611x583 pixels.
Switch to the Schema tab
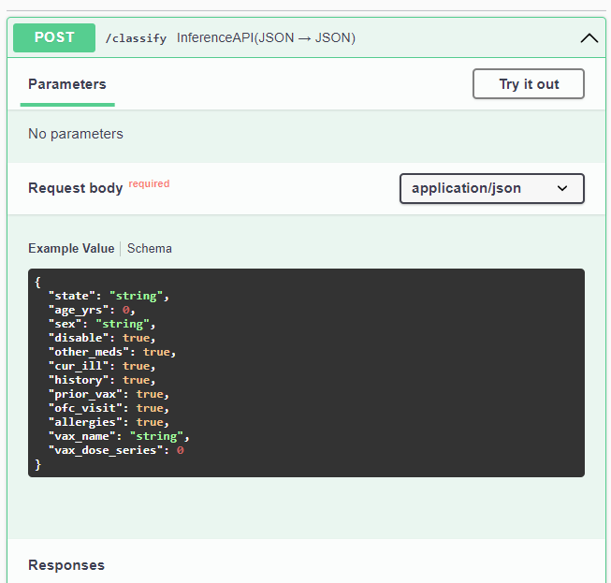pos(150,248)
